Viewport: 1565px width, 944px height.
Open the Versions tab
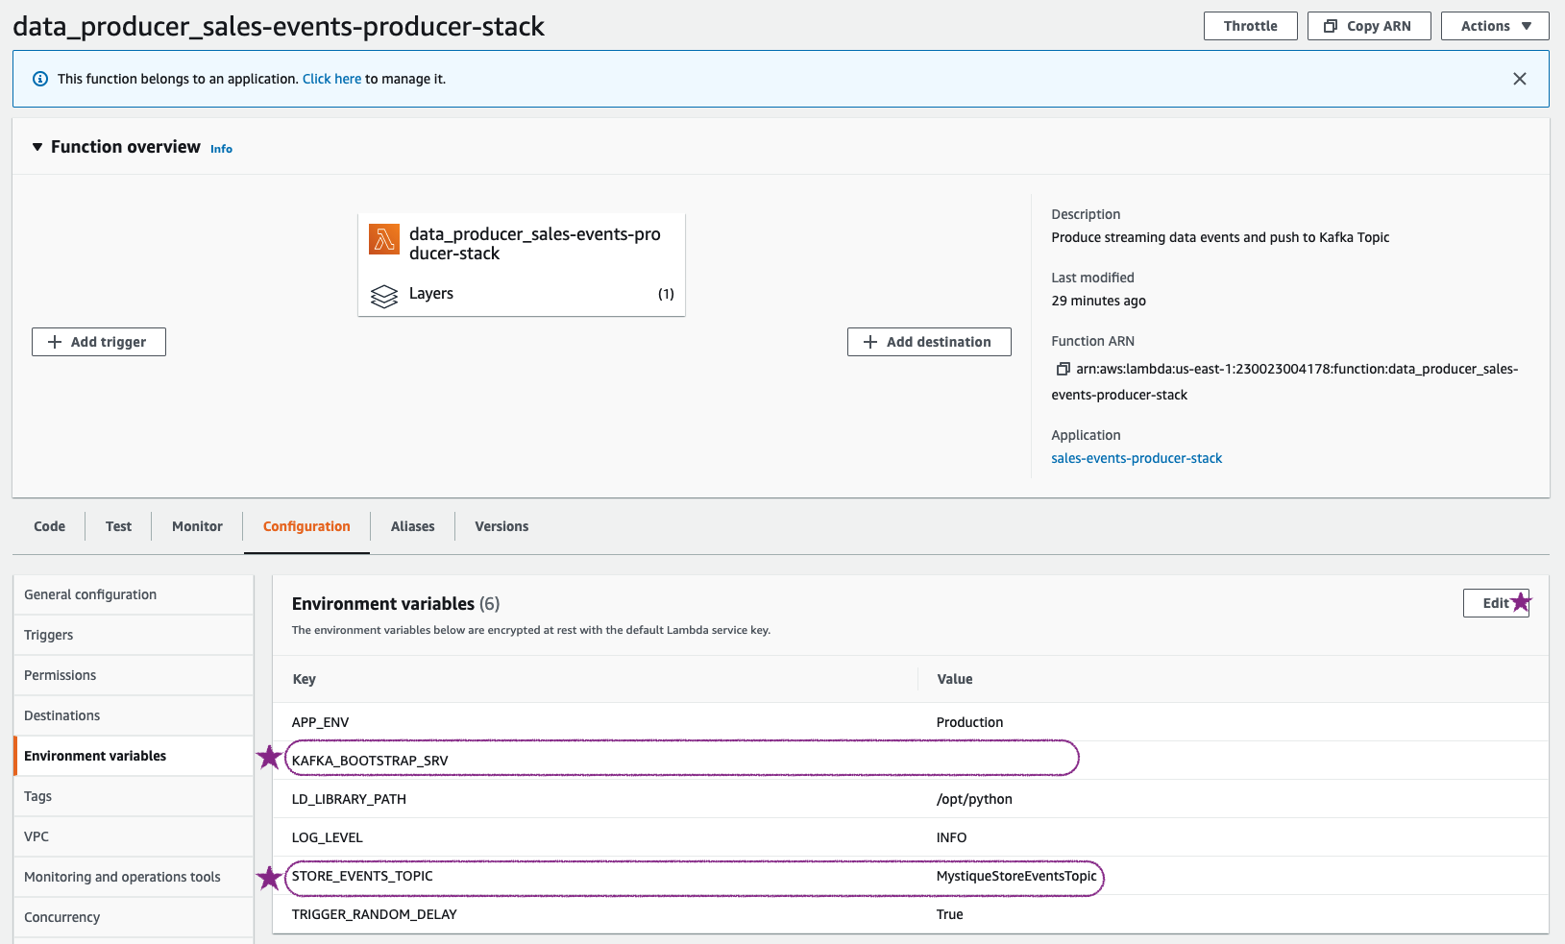coord(501,526)
